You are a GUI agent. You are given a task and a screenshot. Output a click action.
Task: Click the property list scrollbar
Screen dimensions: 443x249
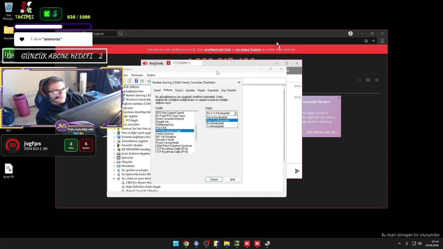coord(197,132)
